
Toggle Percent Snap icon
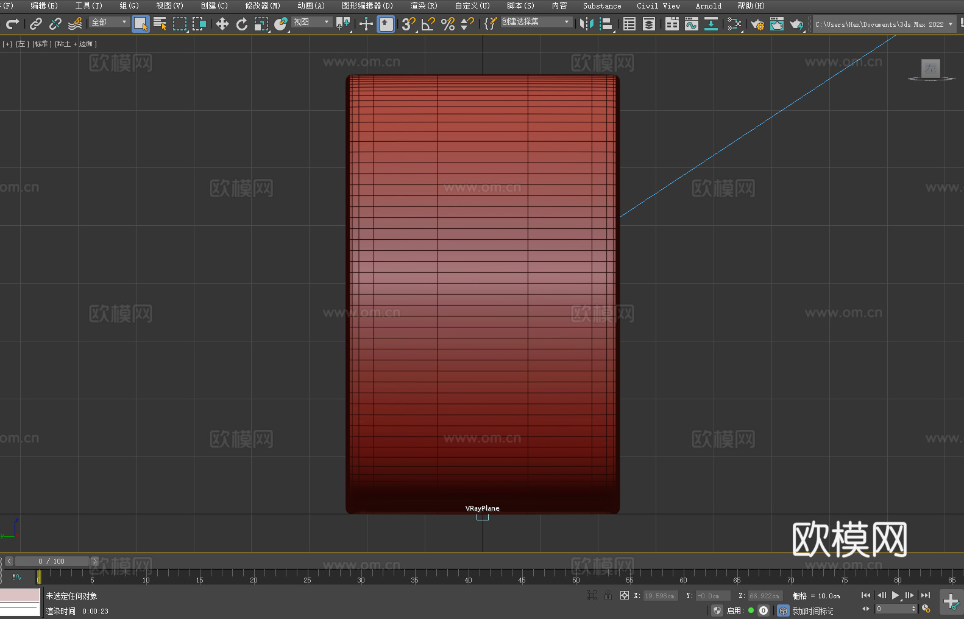448,24
